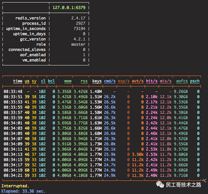The width and height of the screenshot is (208, 194).
Task: Click cmd/s value 26.0k
Action: click(x=110, y=144)
